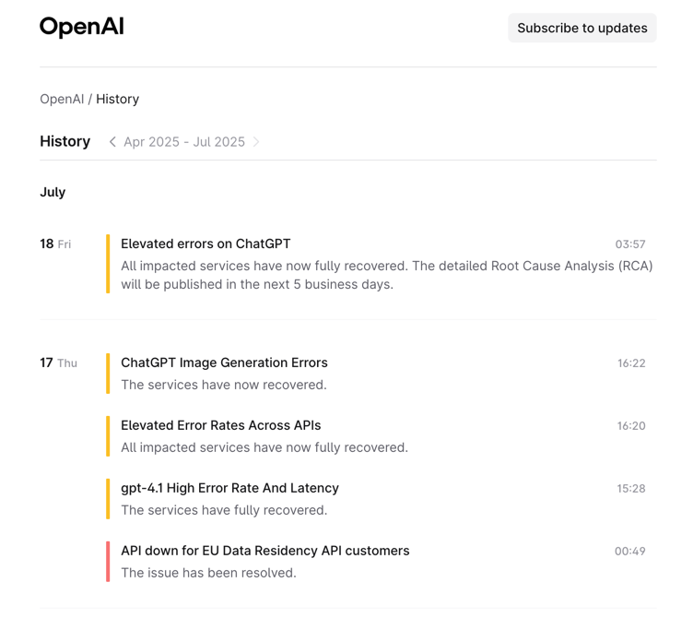The width and height of the screenshot is (693, 618).
Task: Click 'All impacted services have now fully recovered.' under APIs
Action: (264, 447)
